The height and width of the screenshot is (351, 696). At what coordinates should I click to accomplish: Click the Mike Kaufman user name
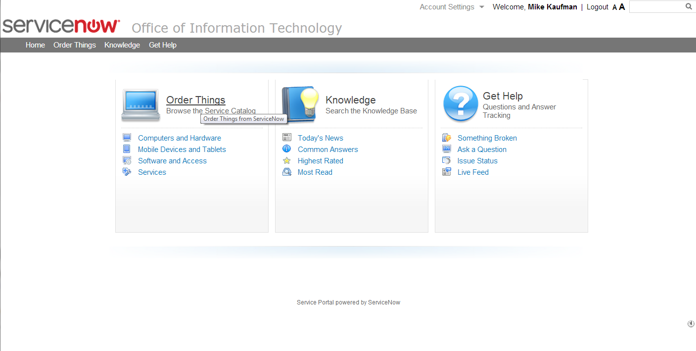click(x=553, y=7)
